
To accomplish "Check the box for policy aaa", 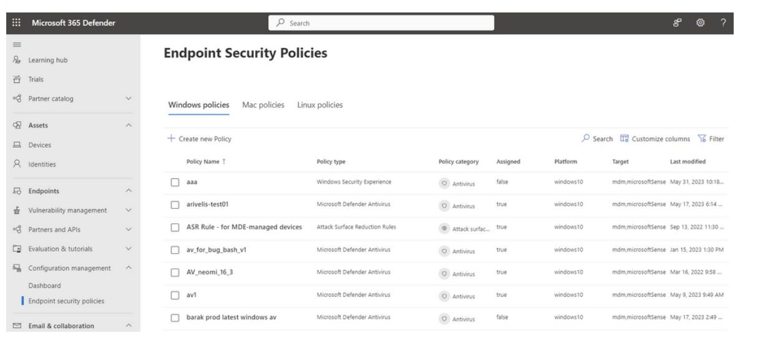I will 175,182.
